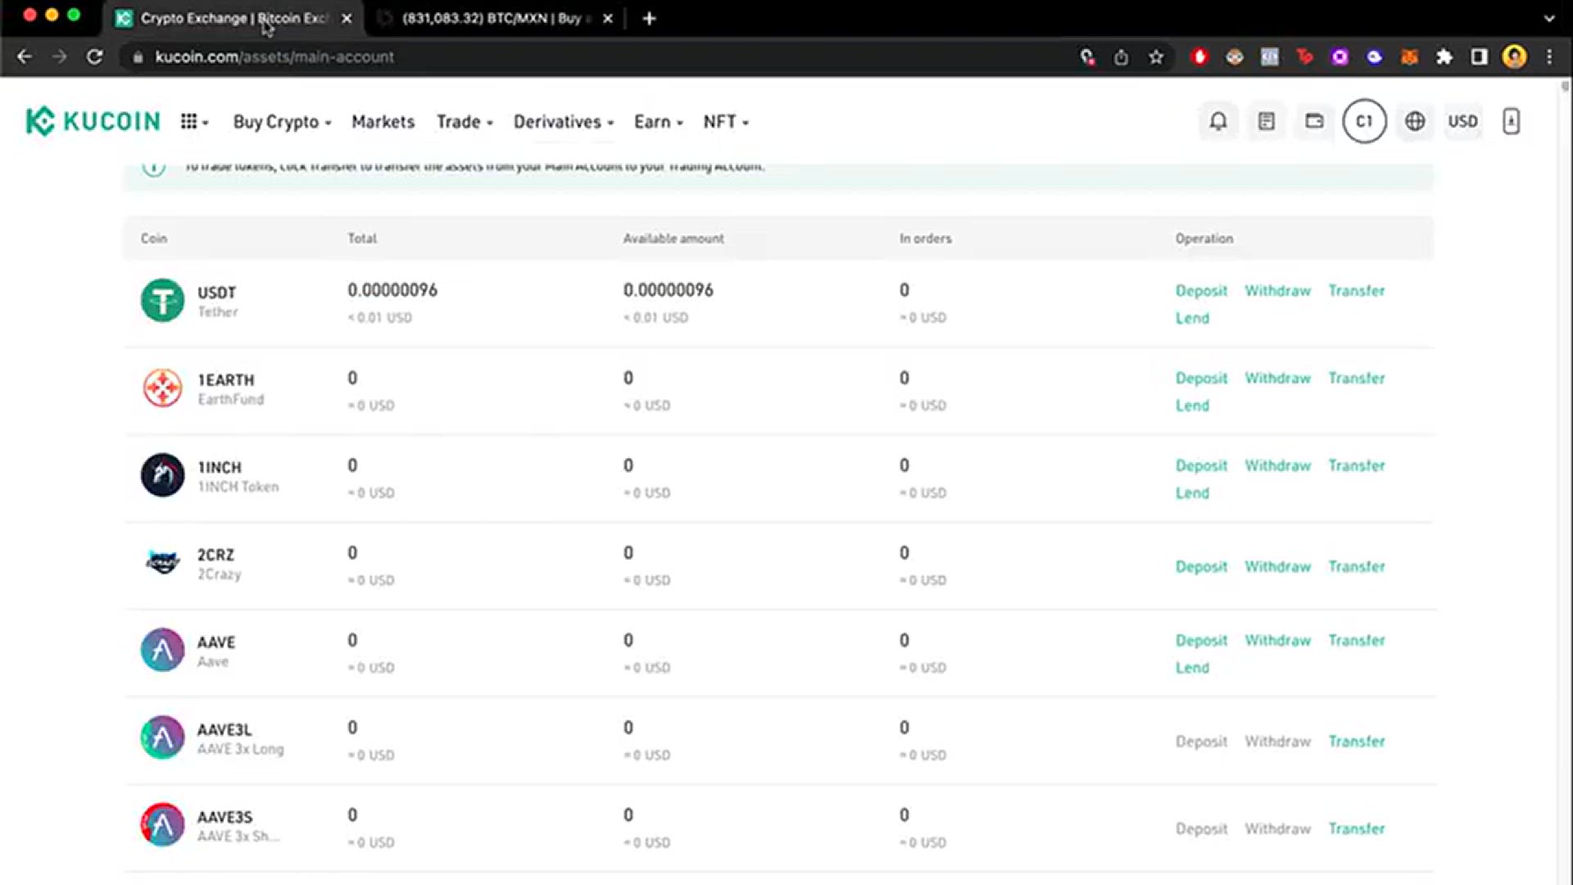Click the app download phone icon

point(1512,121)
